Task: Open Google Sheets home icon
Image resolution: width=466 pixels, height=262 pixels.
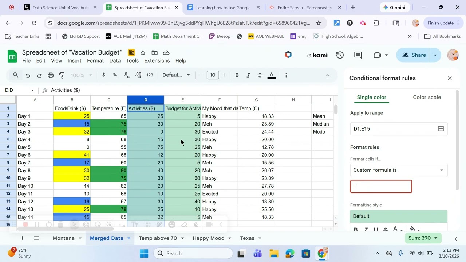Action: (x=12, y=56)
